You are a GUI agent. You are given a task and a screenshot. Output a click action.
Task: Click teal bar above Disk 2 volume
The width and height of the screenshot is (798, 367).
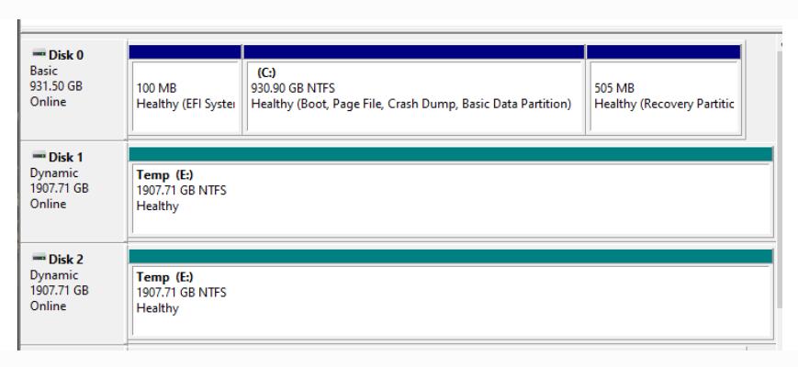tap(450, 257)
